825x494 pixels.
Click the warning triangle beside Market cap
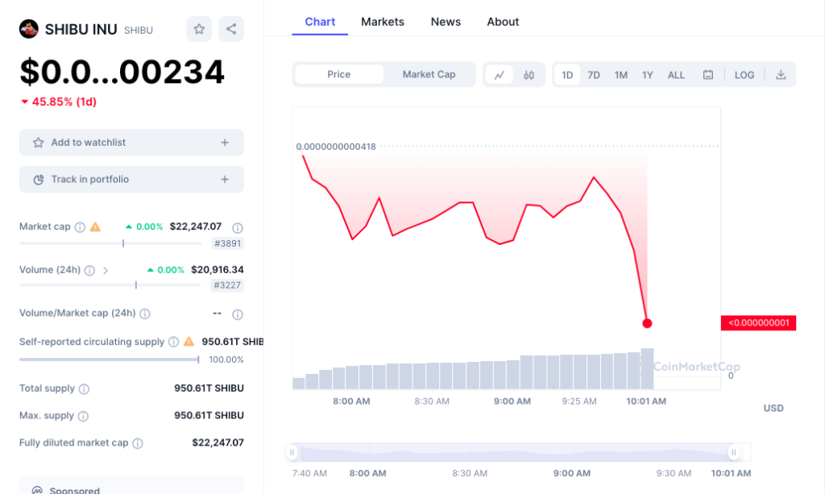pos(96,227)
